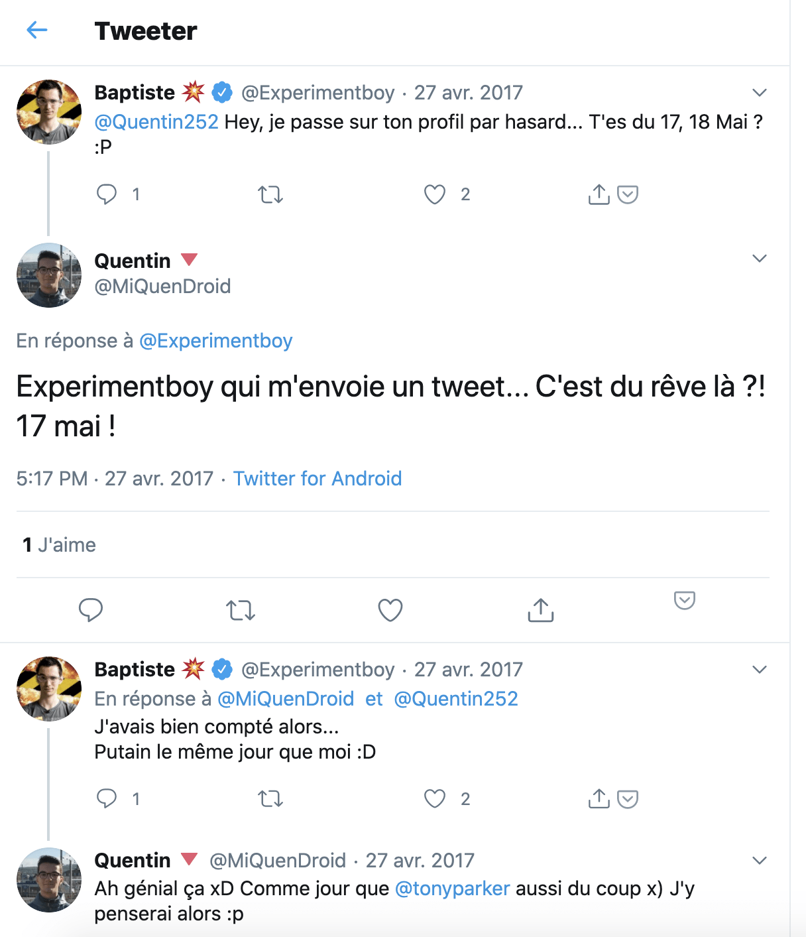Share Baptiste's first tweet

(599, 194)
